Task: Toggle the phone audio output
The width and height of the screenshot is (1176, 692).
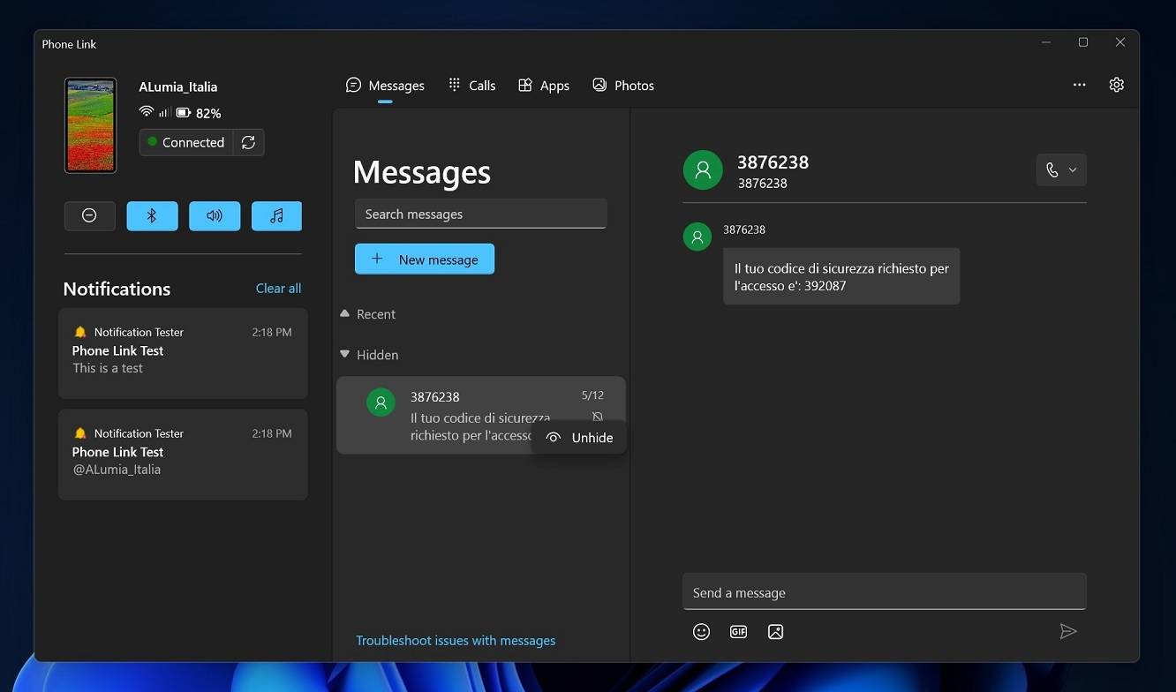Action: [215, 215]
